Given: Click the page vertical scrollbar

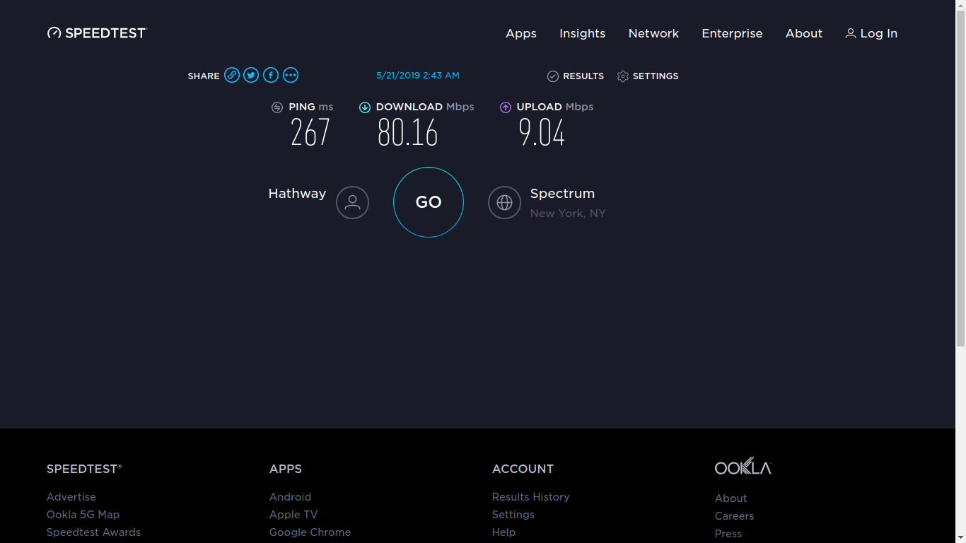Looking at the screenshot, I should pos(960,177).
